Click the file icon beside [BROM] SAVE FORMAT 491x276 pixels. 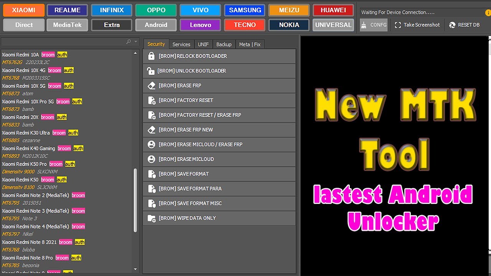point(152,174)
